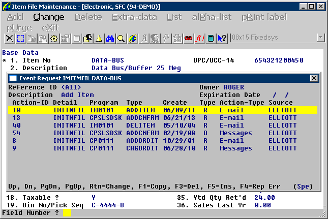
Task: Open the alPha-list menu
Action: 212,17
